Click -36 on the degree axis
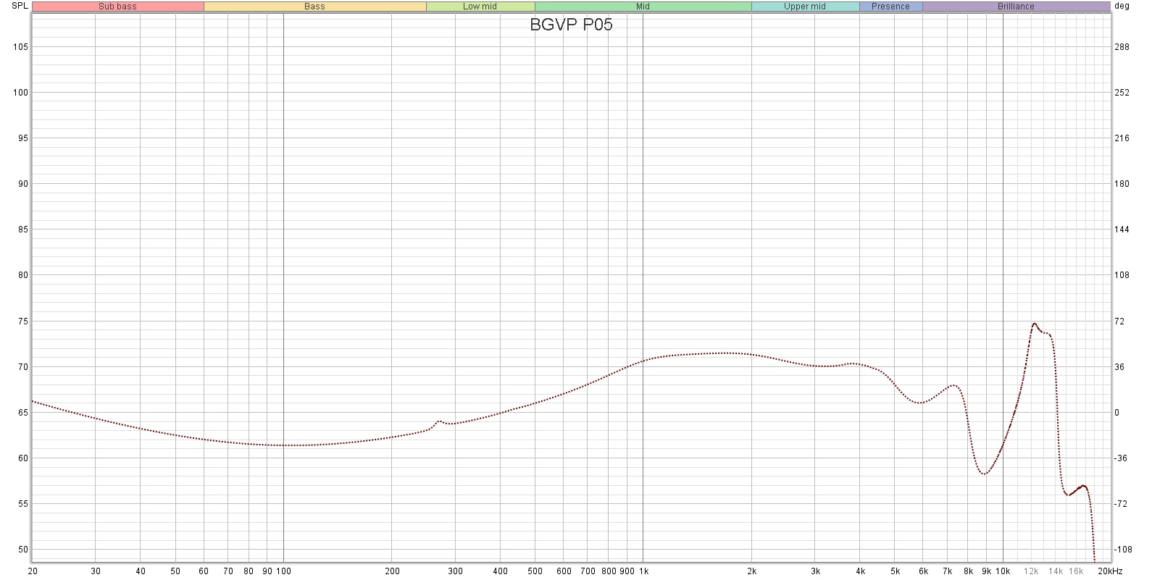The height and width of the screenshot is (580, 1152). tap(1121, 458)
